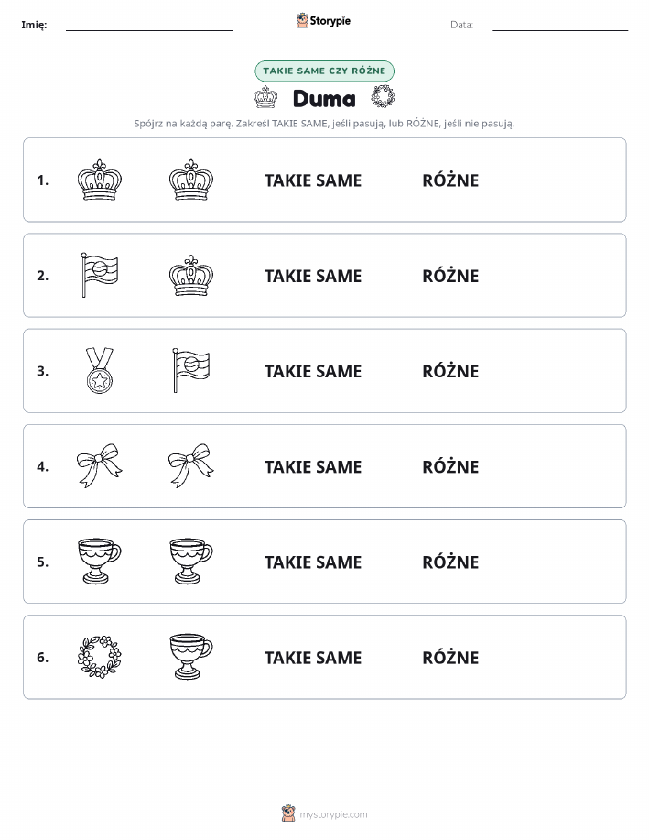Click the small crown beside the Duma title
Image resolution: width=649 pixels, height=840 pixels.
(265, 97)
